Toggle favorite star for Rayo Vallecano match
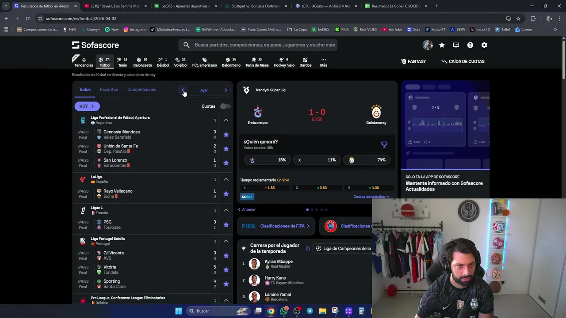The width and height of the screenshot is (566, 318). 226,194
